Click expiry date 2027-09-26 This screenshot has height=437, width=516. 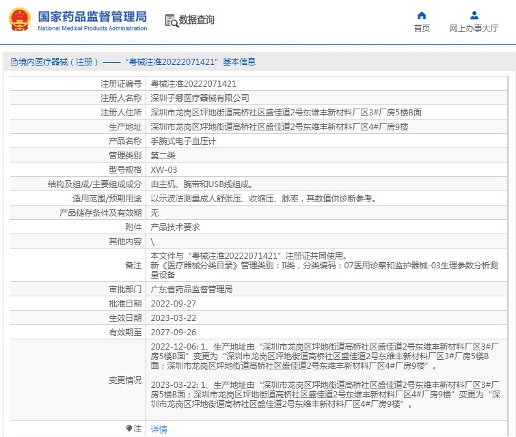pos(174,333)
